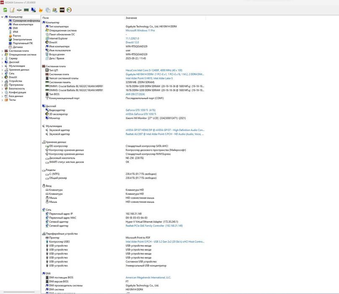Open the Microsoft Windows 11 Pro link
The width and height of the screenshot is (339, 294).
pyautogui.click(x=140, y=31)
